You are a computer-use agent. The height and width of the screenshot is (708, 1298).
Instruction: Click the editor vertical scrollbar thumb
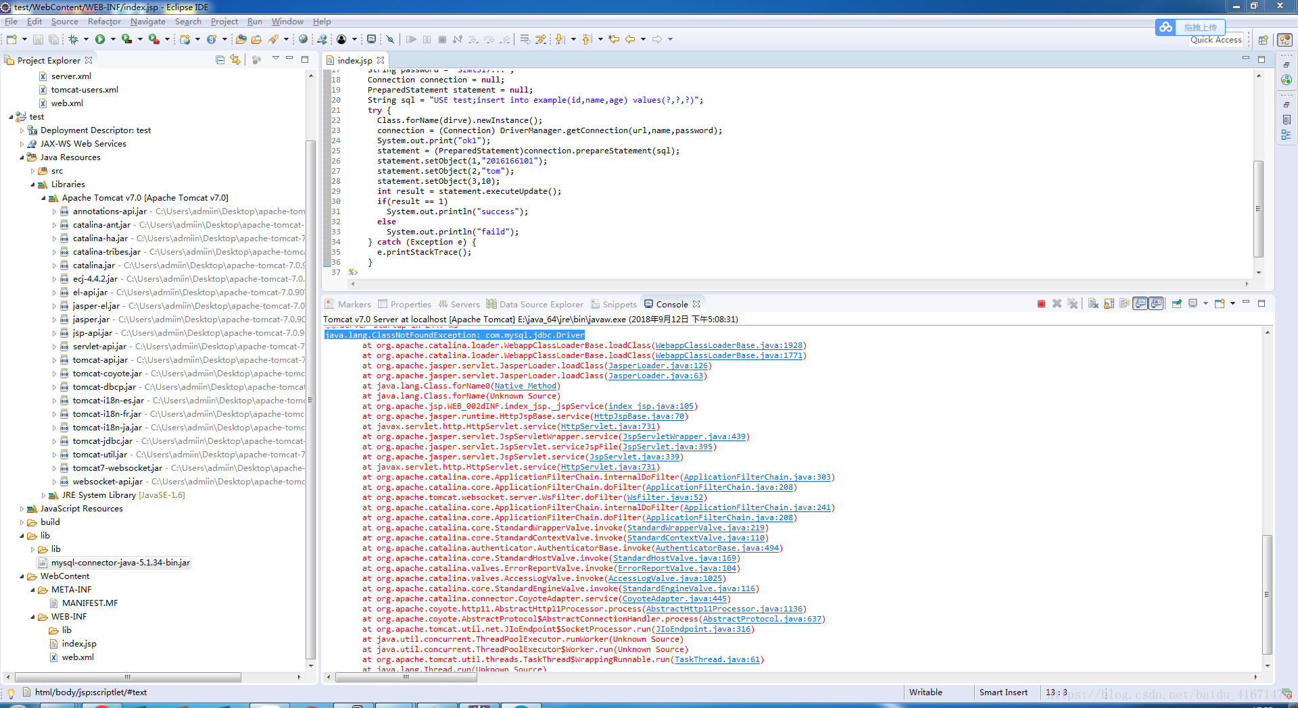click(1258, 209)
